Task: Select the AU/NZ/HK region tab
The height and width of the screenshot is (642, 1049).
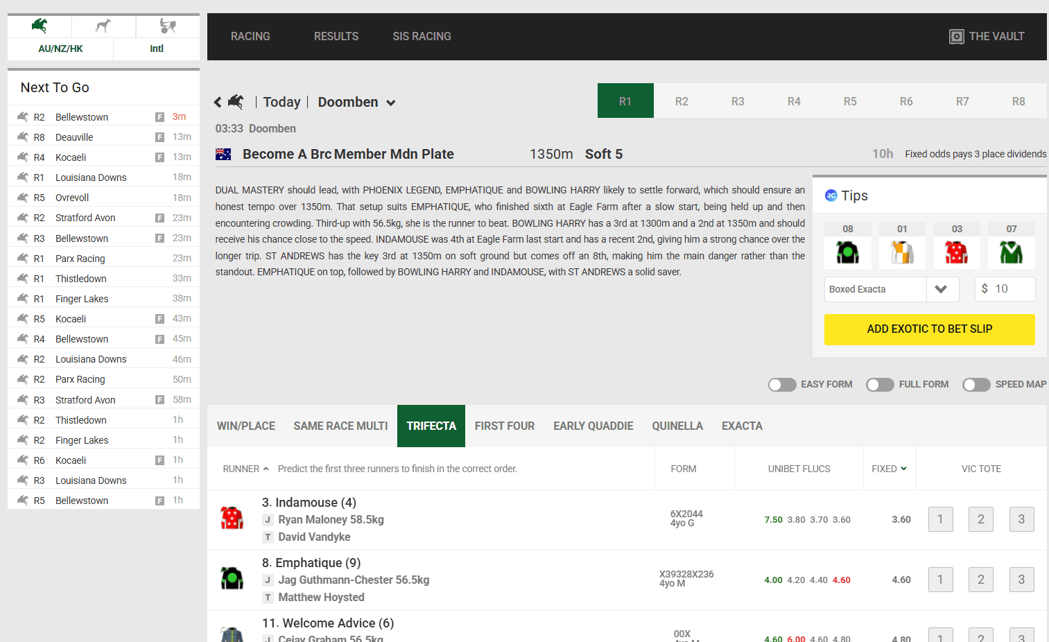Action: 60,49
